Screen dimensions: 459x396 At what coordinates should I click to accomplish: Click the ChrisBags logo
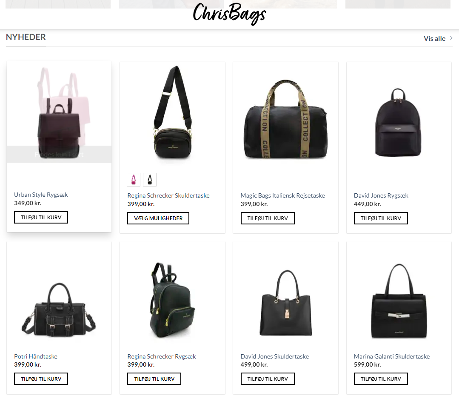[230, 14]
